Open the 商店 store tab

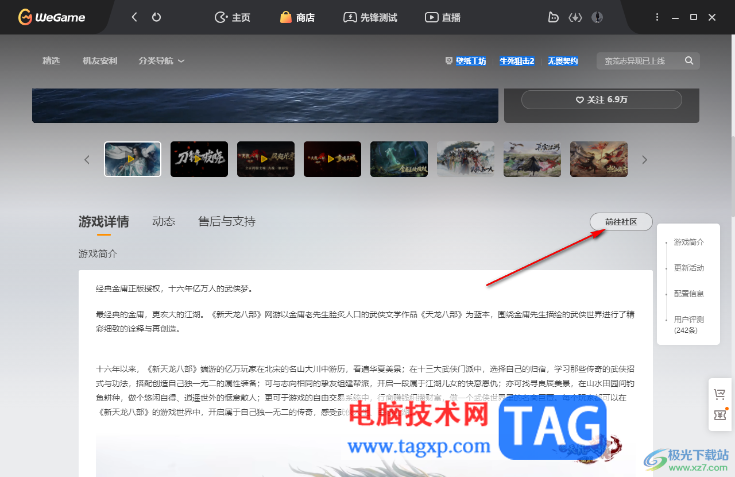pyautogui.click(x=297, y=17)
